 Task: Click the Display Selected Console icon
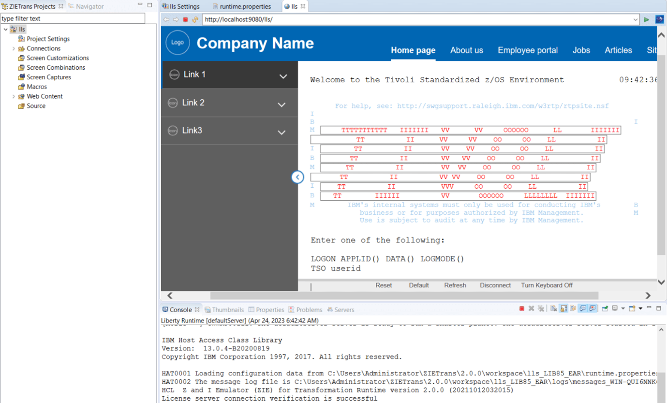(615, 308)
